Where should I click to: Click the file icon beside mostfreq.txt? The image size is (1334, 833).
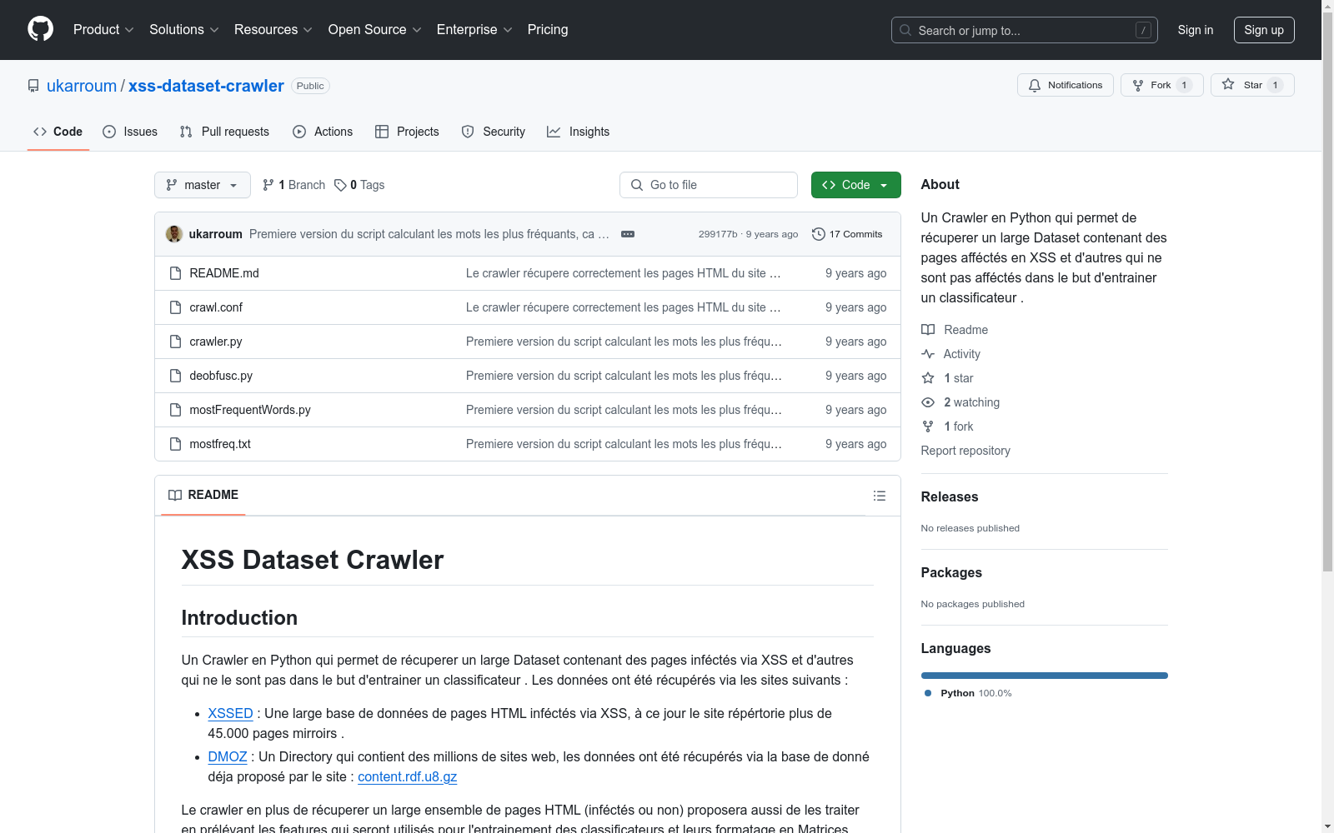[x=175, y=444]
